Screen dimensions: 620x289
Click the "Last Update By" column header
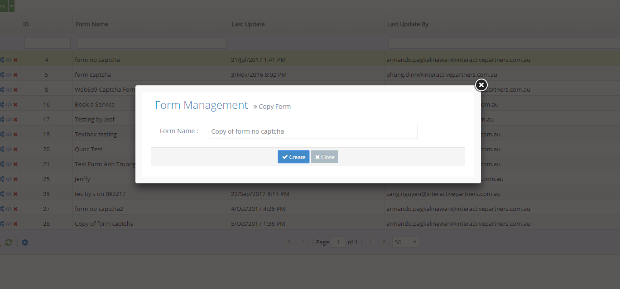click(x=408, y=24)
